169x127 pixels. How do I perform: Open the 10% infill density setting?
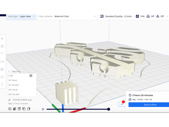pos(140,16)
